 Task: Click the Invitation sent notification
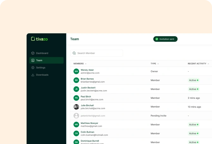[165, 39]
